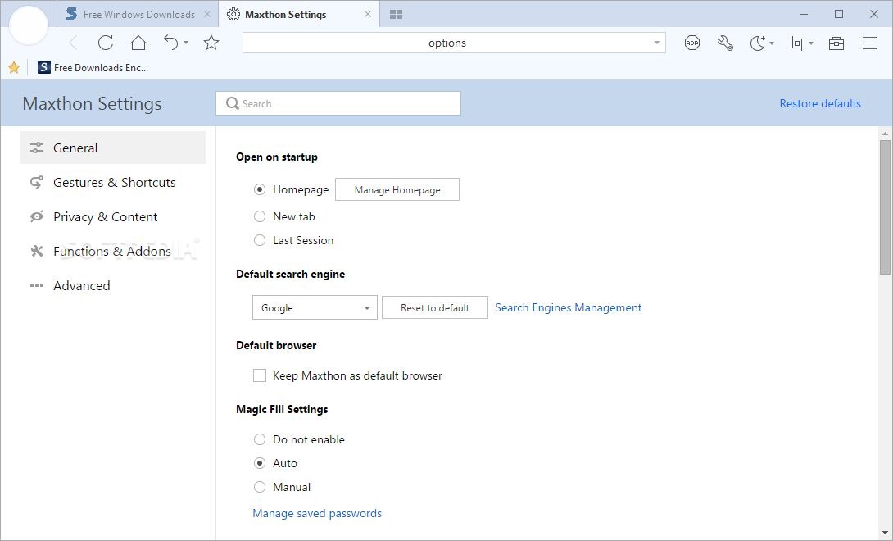Click the scrollbar up arrow
This screenshot has height=541, width=893.
pos(885,134)
